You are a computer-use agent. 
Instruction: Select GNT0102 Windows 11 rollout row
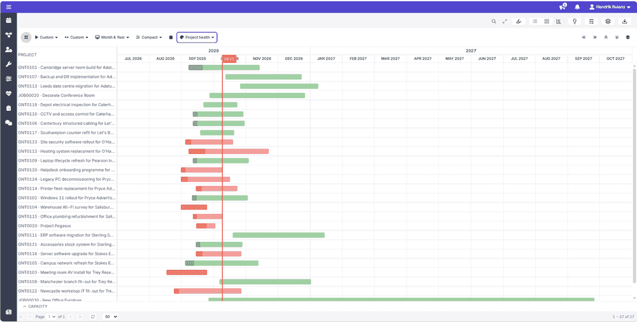(67, 198)
